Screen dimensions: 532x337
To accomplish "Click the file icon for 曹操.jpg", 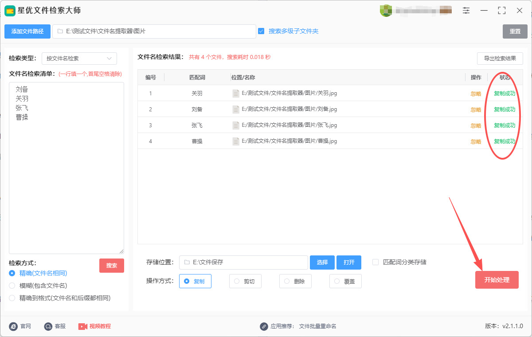I will 236,141.
